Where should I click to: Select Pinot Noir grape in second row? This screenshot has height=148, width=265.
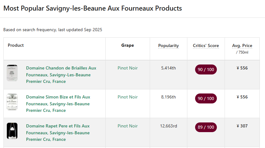tap(127, 97)
